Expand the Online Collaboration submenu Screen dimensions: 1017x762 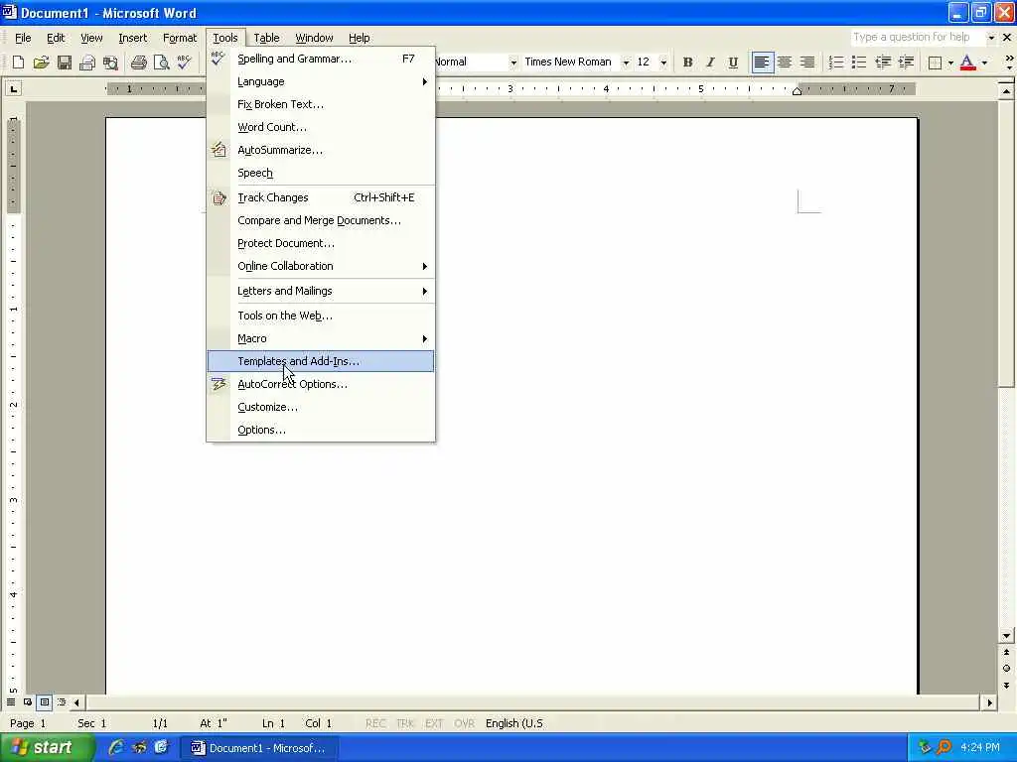321,266
